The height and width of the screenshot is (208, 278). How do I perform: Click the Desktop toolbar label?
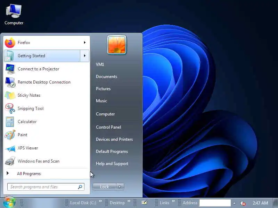click(x=117, y=203)
